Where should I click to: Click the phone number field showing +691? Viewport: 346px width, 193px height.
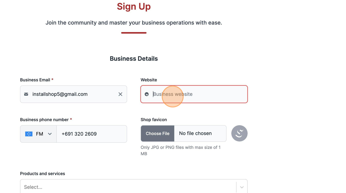point(92,134)
